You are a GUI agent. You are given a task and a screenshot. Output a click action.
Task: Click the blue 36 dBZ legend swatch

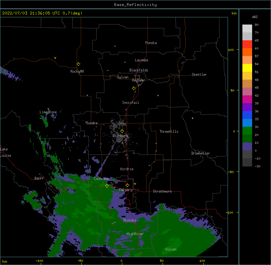(247, 115)
